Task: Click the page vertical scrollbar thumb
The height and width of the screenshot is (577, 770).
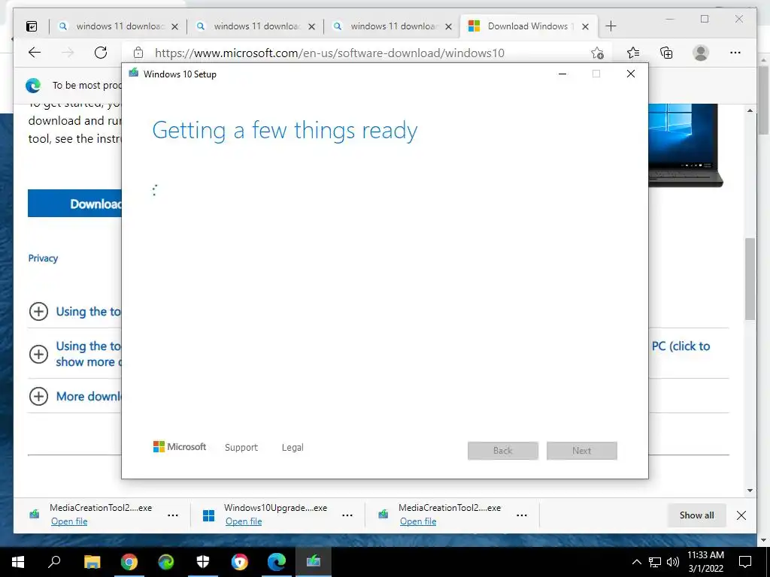Action: pyautogui.click(x=750, y=279)
